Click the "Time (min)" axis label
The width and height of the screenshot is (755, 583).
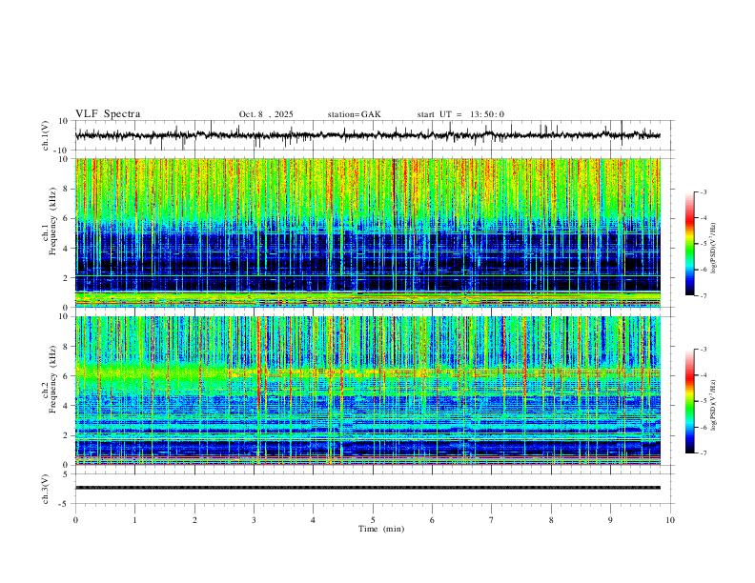coord(381,529)
